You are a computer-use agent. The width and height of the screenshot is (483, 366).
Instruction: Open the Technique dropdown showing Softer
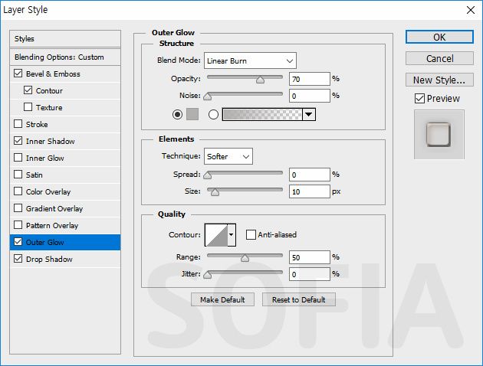click(x=228, y=156)
